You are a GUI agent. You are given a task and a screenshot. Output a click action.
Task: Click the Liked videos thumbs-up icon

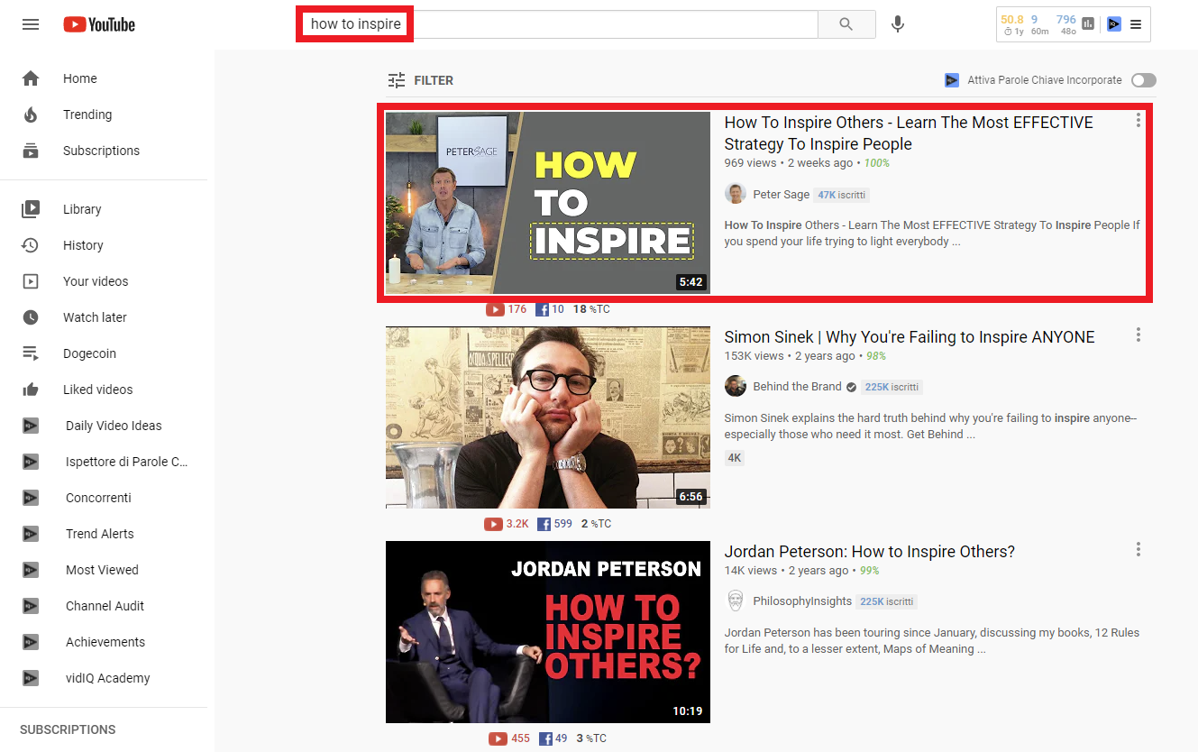point(31,390)
